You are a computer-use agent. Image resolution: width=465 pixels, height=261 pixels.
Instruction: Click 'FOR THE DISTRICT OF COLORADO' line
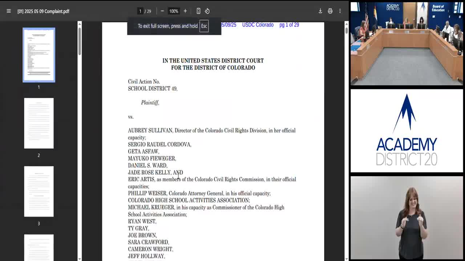tap(213, 68)
